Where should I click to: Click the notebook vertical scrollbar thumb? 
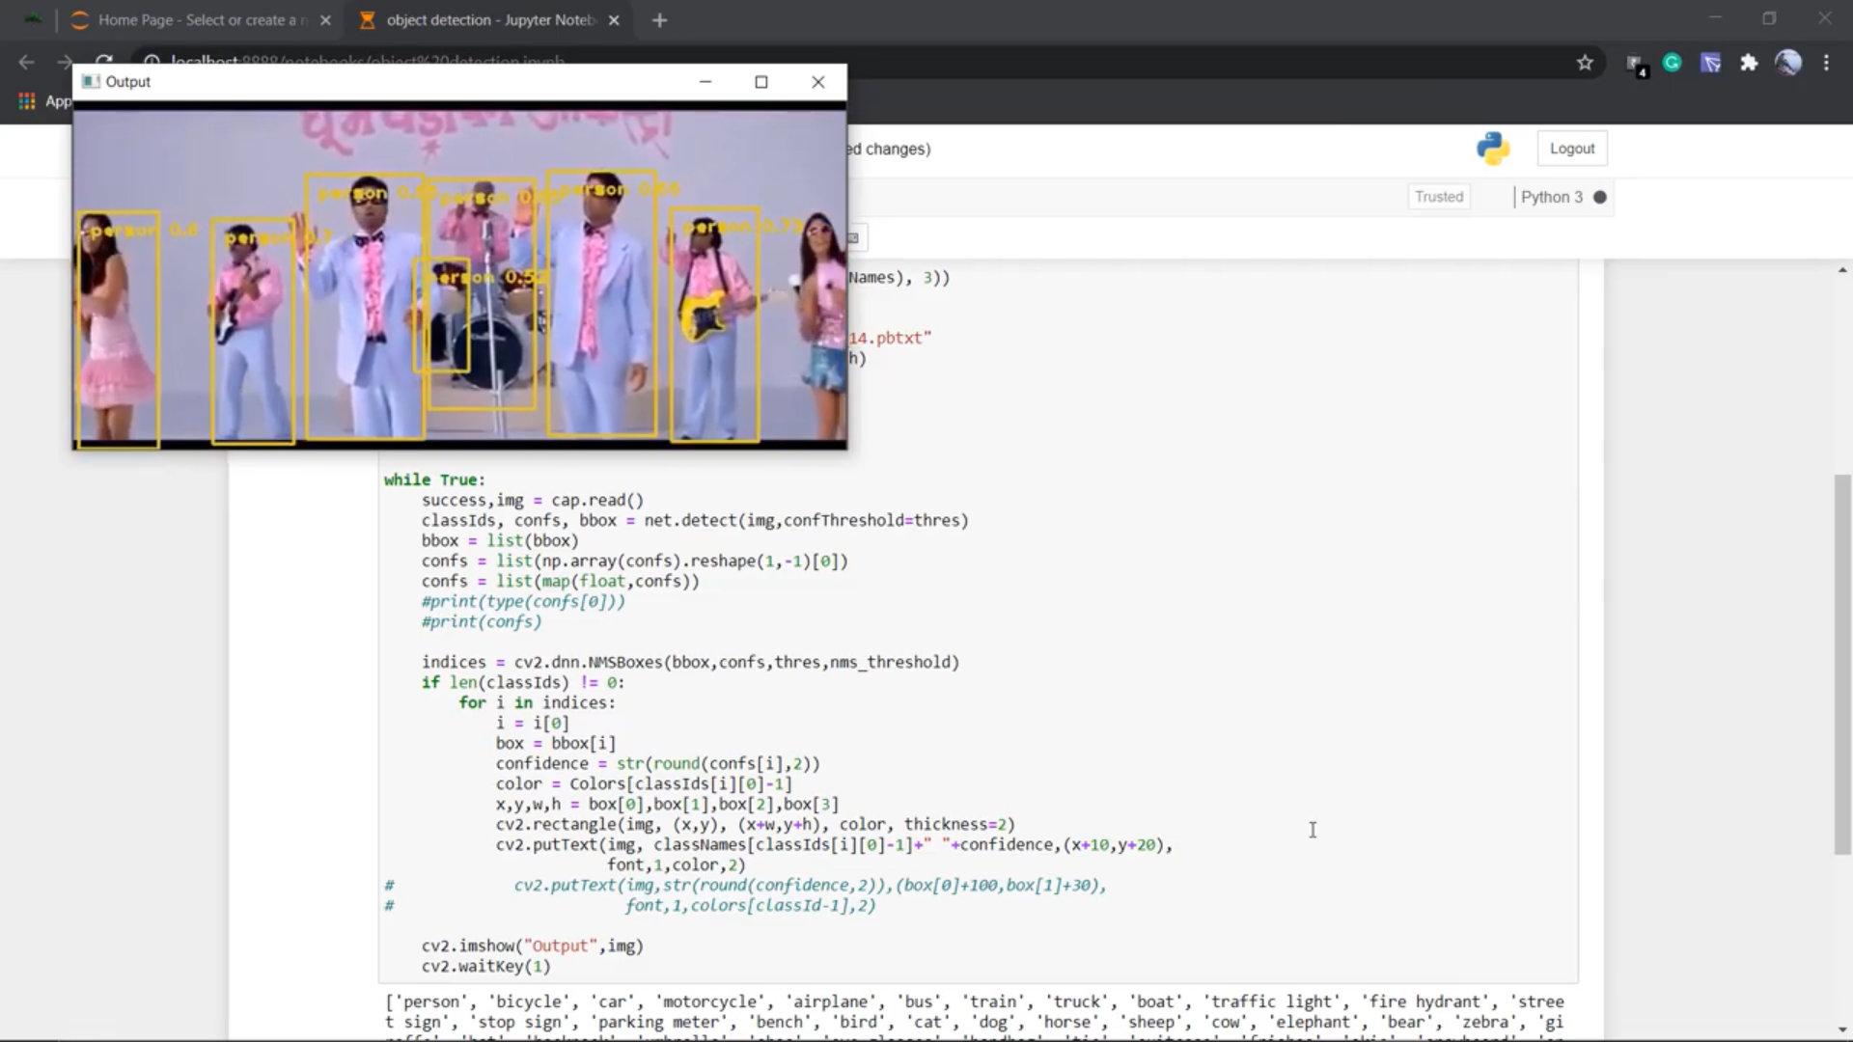click(x=1842, y=664)
